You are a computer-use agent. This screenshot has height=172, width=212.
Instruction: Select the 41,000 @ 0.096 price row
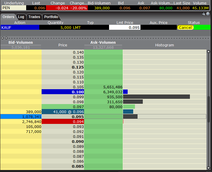point(63,112)
